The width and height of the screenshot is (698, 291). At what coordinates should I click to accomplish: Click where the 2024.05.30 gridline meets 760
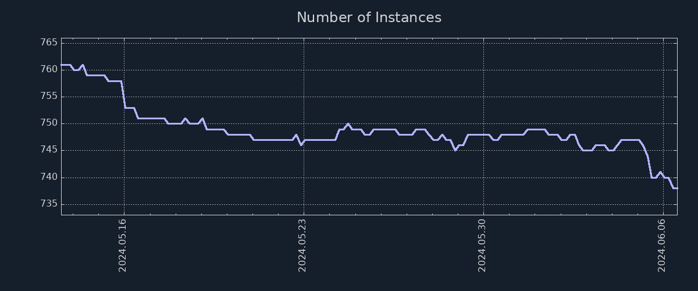tap(483, 70)
